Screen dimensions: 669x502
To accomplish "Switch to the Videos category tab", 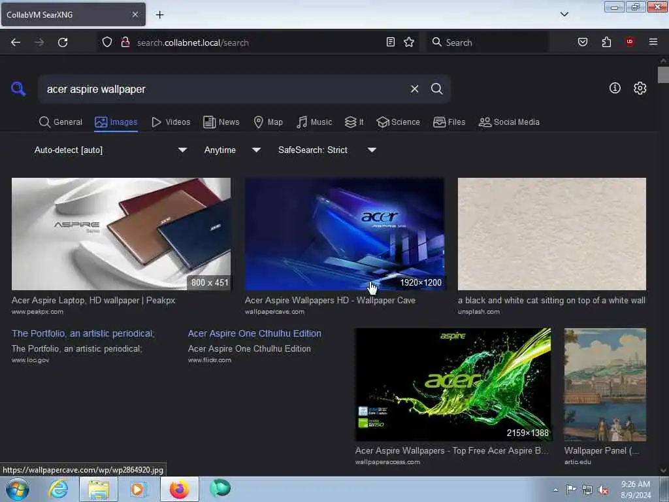I will point(171,122).
